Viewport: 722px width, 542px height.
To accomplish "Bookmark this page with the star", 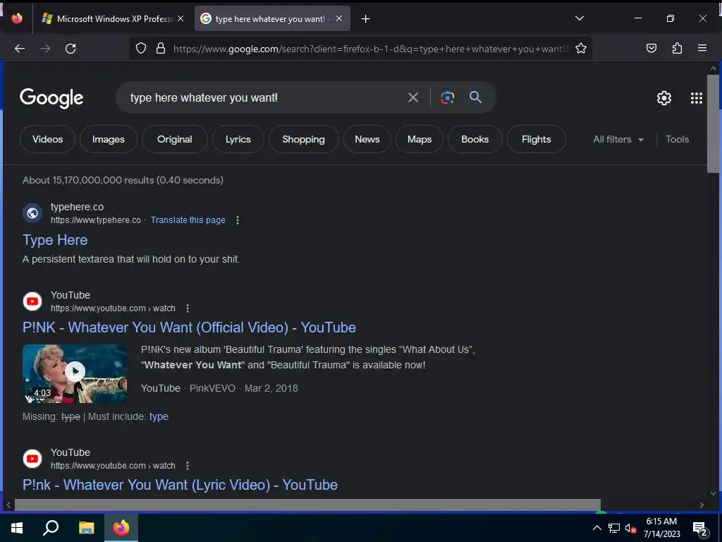I will [x=581, y=49].
